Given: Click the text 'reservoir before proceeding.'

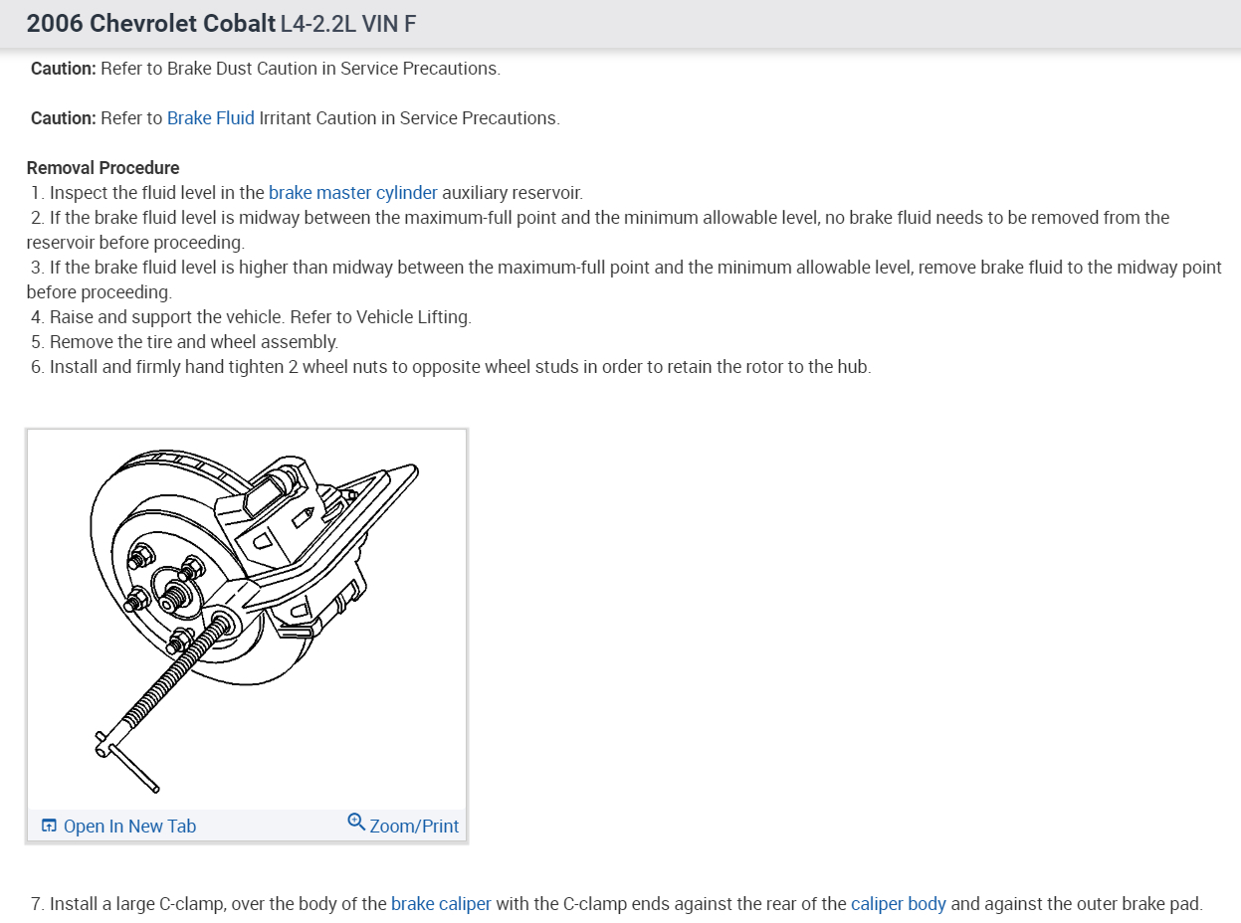Looking at the screenshot, I should click(135, 243).
